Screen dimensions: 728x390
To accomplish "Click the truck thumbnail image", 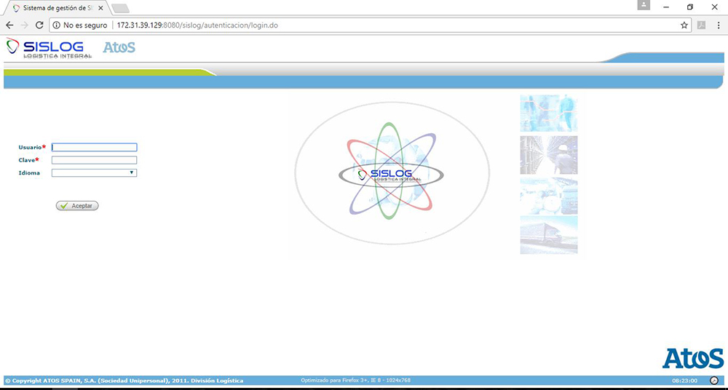I will [x=549, y=234].
